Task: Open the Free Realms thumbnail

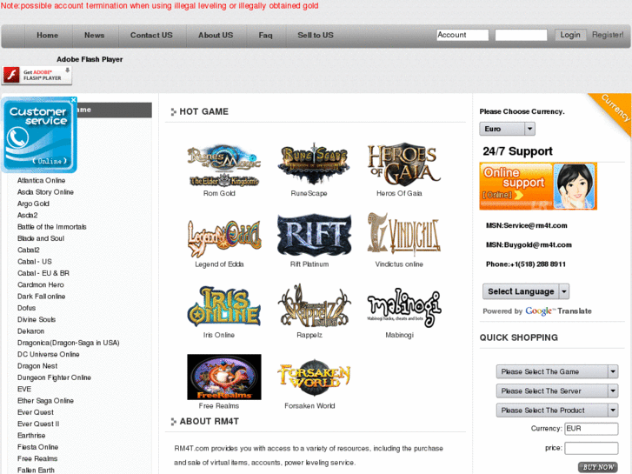Action: pos(224,377)
